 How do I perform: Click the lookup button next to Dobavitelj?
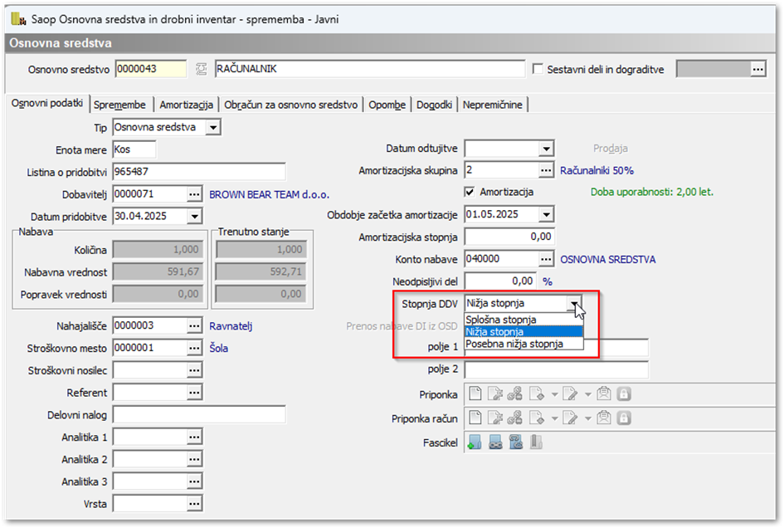[194, 194]
